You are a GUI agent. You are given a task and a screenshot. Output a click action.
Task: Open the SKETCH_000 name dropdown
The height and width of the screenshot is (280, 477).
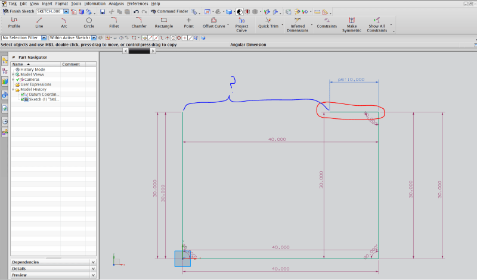point(66,11)
